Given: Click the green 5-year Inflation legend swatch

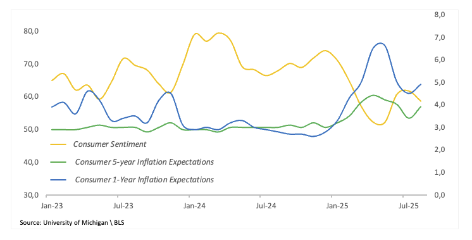Looking at the screenshot, I should pos(58,162).
